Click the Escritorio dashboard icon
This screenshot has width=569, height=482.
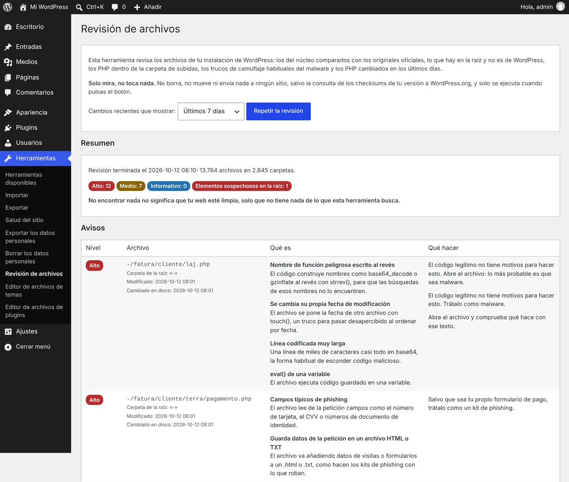pos(8,27)
